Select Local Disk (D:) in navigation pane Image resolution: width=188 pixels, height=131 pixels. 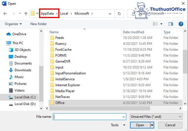tap(22, 104)
